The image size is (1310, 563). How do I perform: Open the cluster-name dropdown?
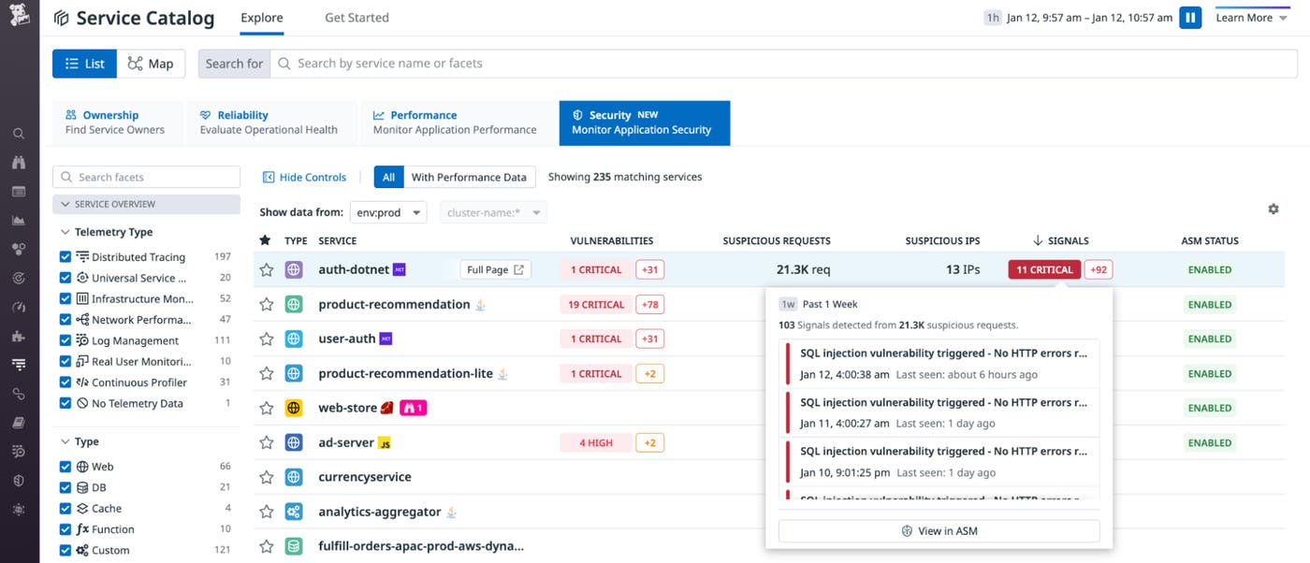(493, 212)
